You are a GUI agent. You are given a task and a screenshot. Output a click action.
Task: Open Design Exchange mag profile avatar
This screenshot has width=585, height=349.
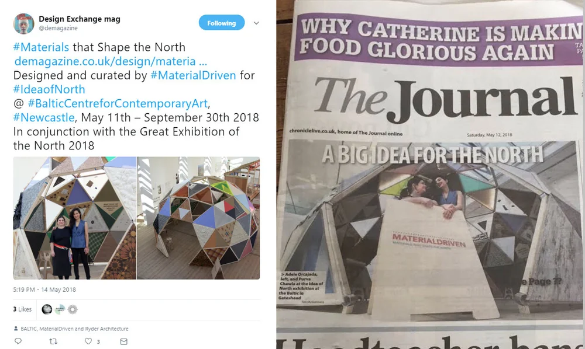coord(23,23)
